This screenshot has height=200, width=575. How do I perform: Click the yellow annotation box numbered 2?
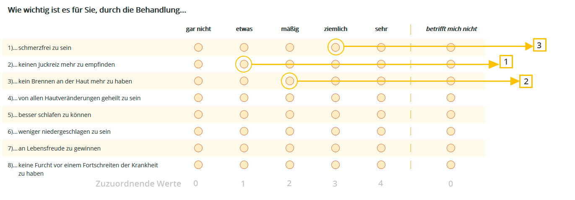pyautogui.click(x=526, y=81)
